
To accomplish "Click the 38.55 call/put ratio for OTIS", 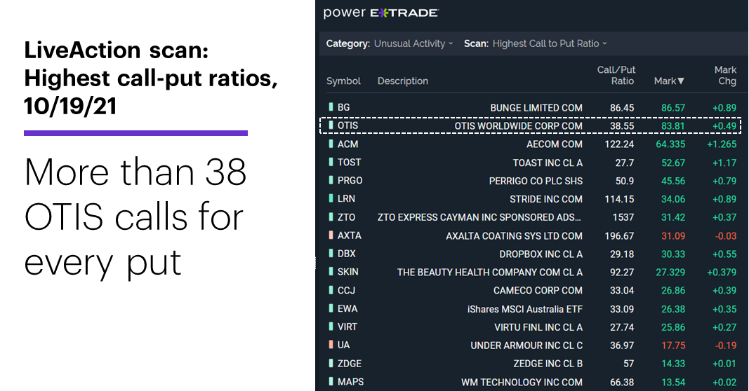I will (x=622, y=126).
